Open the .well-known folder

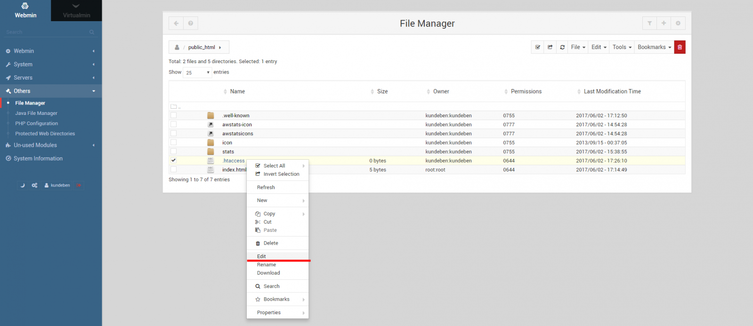[236, 115]
